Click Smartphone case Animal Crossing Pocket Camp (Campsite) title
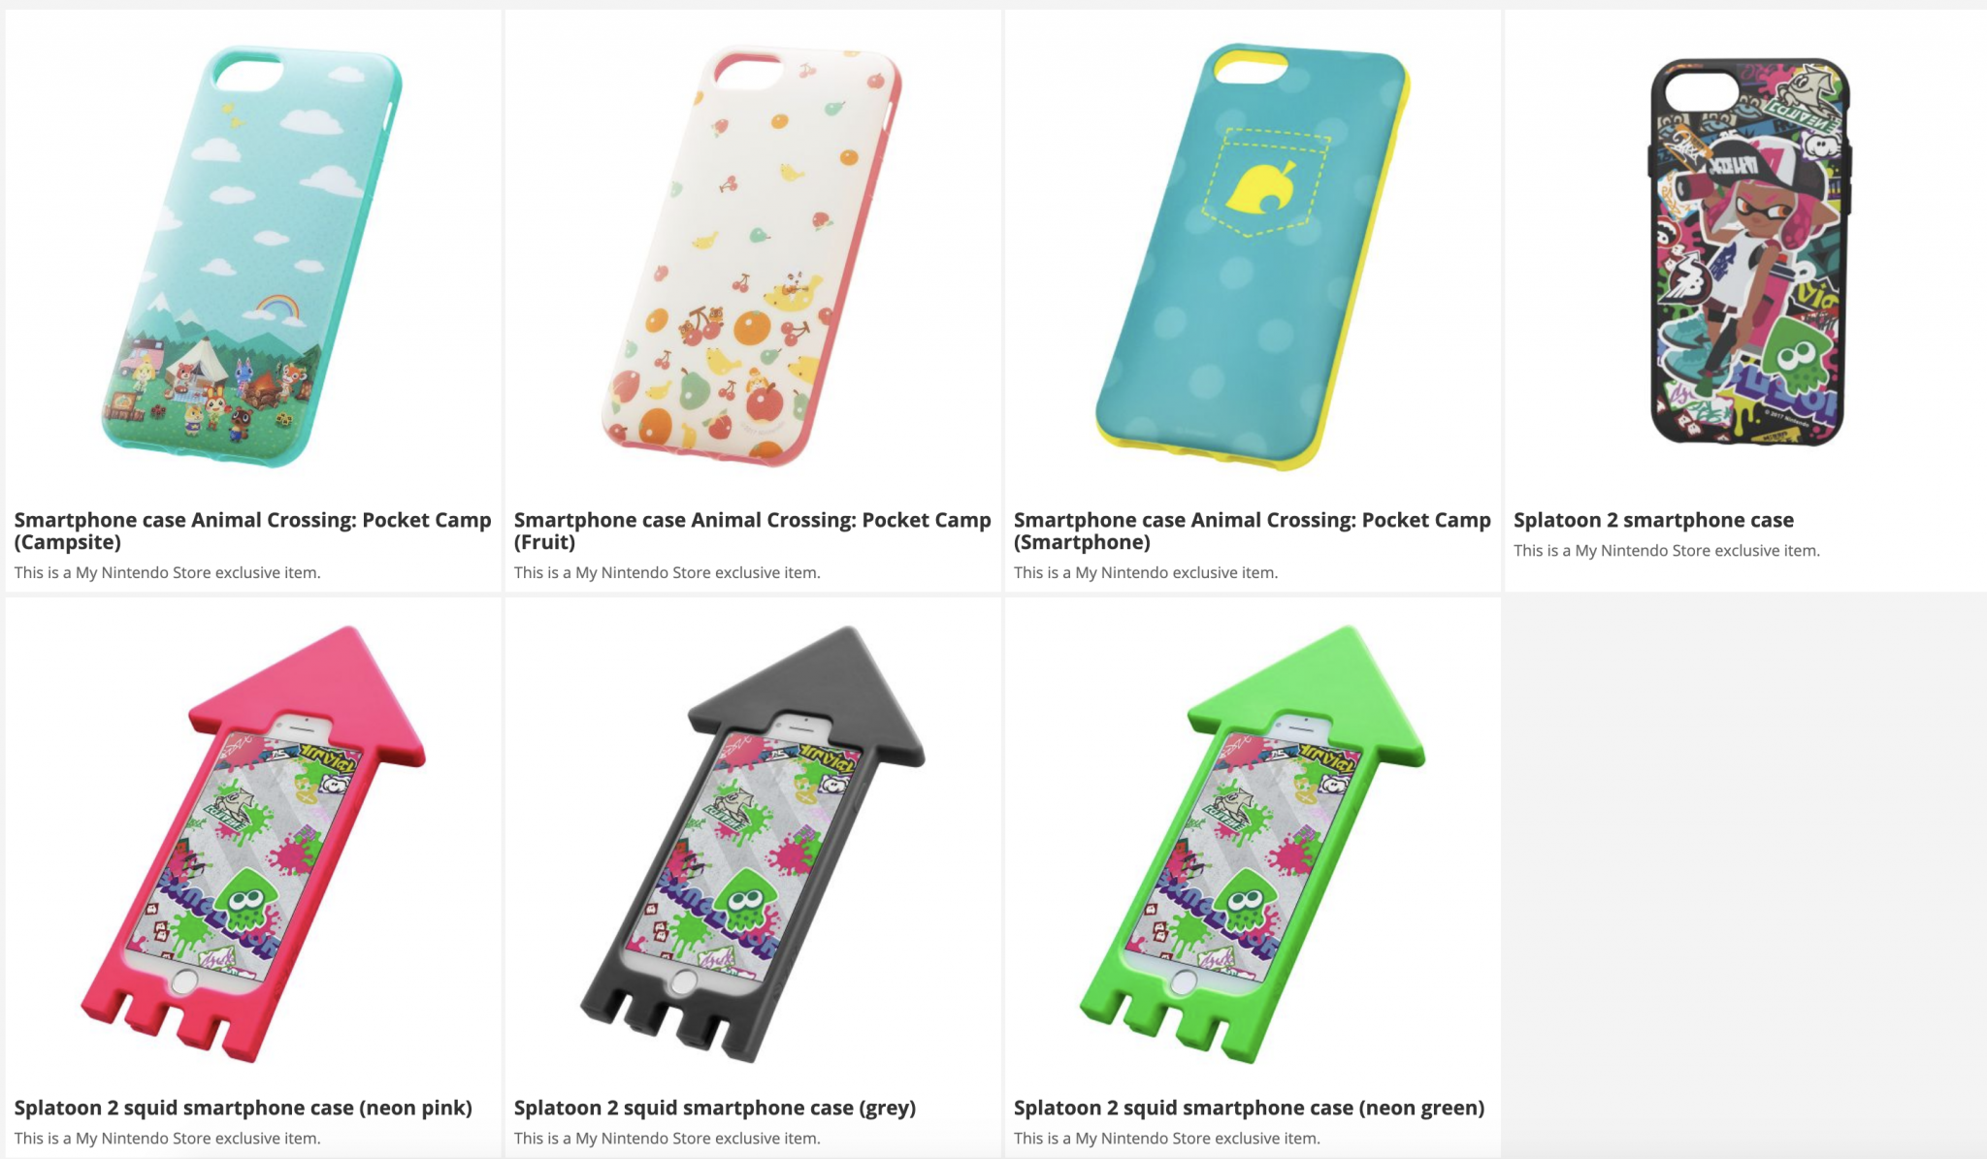Screen dimensions: 1987x1159 pyautogui.click(x=252, y=531)
